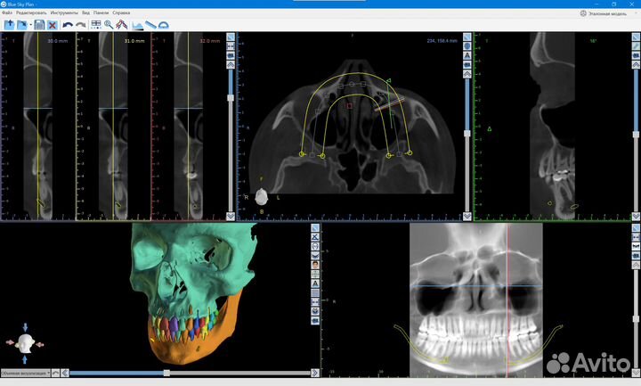
Task: Open the Инструменты menu
Action: (x=64, y=13)
